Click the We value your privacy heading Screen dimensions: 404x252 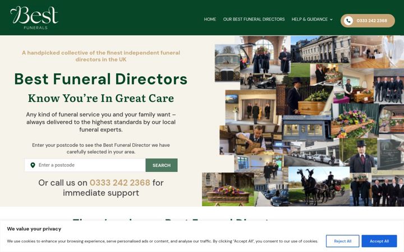coord(34,229)
